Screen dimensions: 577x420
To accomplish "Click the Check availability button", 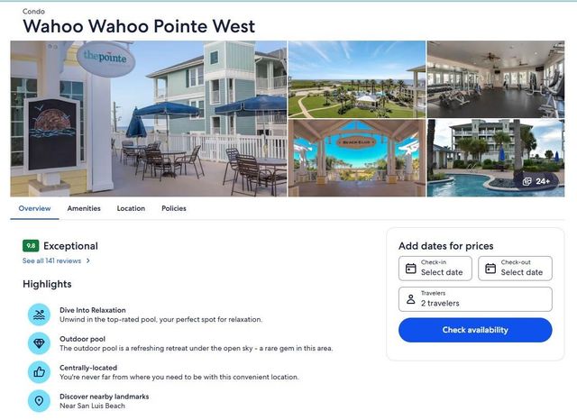I will (x=475, y=330).
